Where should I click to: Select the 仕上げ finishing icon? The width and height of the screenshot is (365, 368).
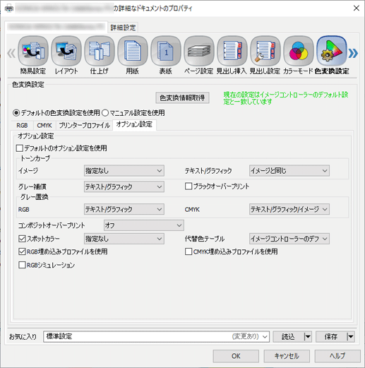[100, 51]
